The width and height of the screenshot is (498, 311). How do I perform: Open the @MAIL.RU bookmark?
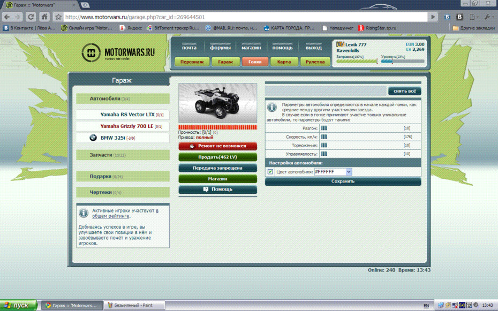tap(231, 28)
